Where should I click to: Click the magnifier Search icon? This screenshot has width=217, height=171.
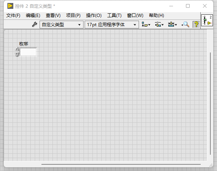186,24
